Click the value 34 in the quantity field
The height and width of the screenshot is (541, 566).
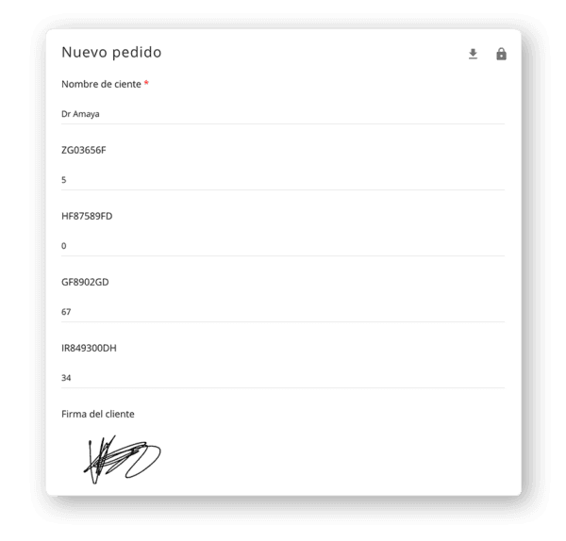[66, 378]
